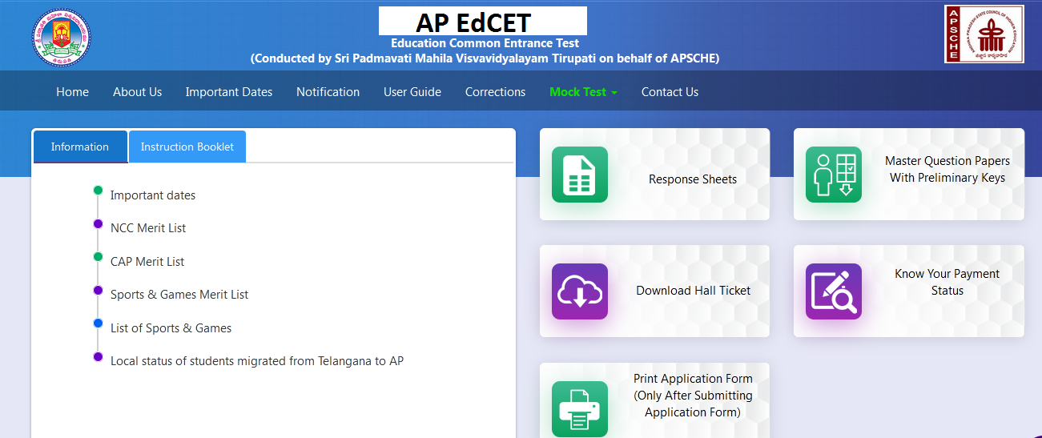Switch to the Information tab
The width and height of the screenshot is (1042, 438).
80,147
